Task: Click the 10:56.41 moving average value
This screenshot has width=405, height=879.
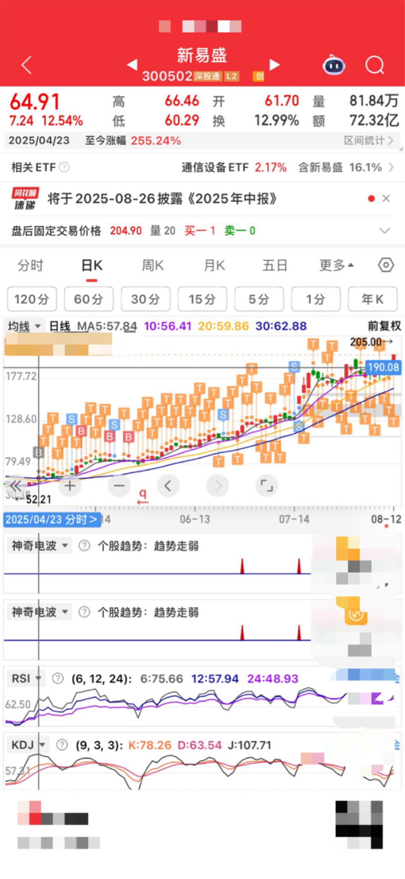Action: [168, 326]
